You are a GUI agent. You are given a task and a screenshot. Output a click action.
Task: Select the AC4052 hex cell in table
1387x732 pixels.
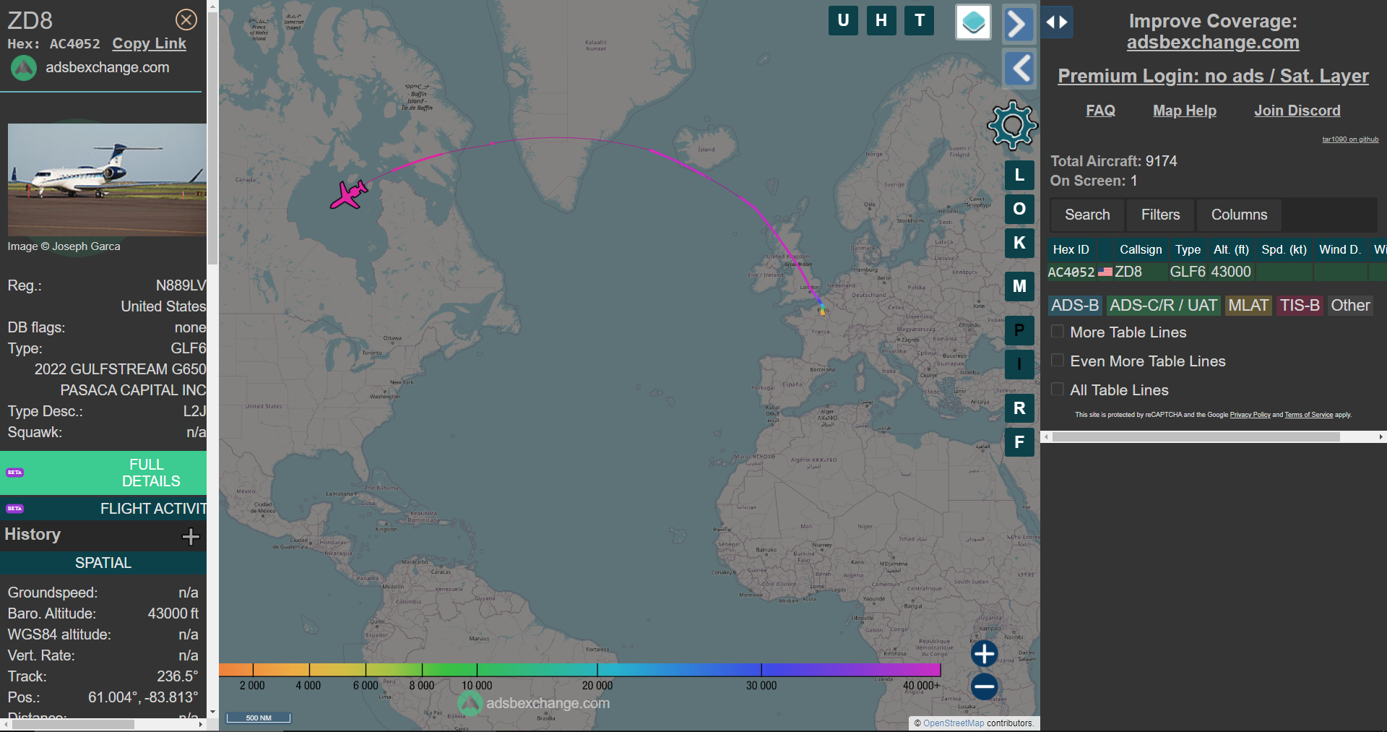pyautogui.click(x=1071, y=272)
